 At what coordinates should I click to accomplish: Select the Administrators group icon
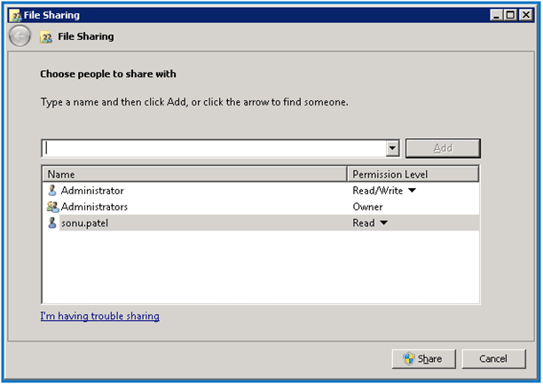coord(51,207)
